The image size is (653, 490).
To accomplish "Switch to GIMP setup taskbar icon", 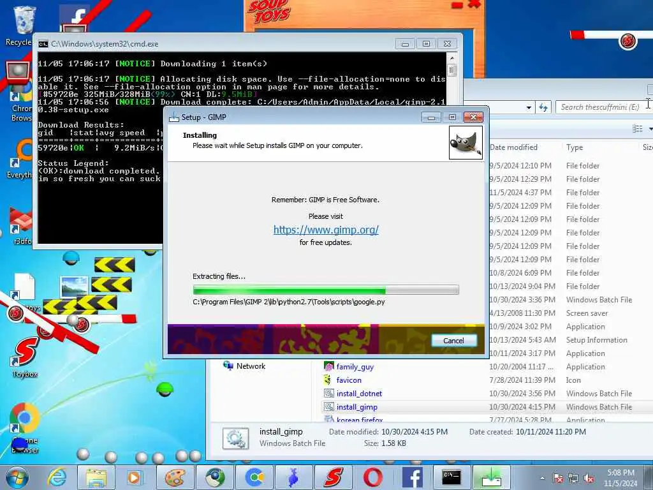I will (x=492, y=477).
